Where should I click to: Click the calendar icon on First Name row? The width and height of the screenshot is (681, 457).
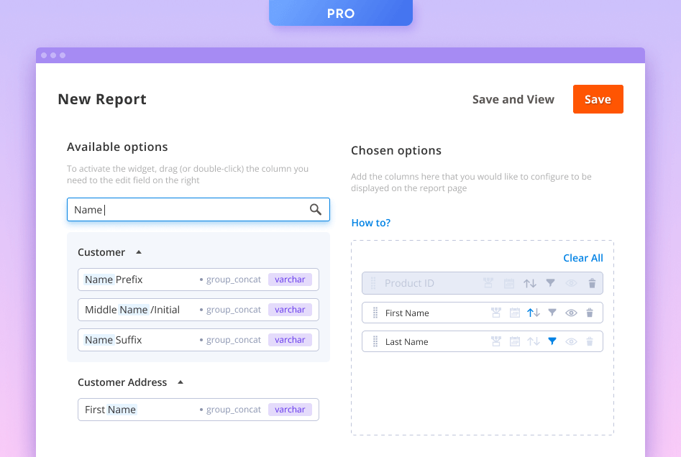515,313
